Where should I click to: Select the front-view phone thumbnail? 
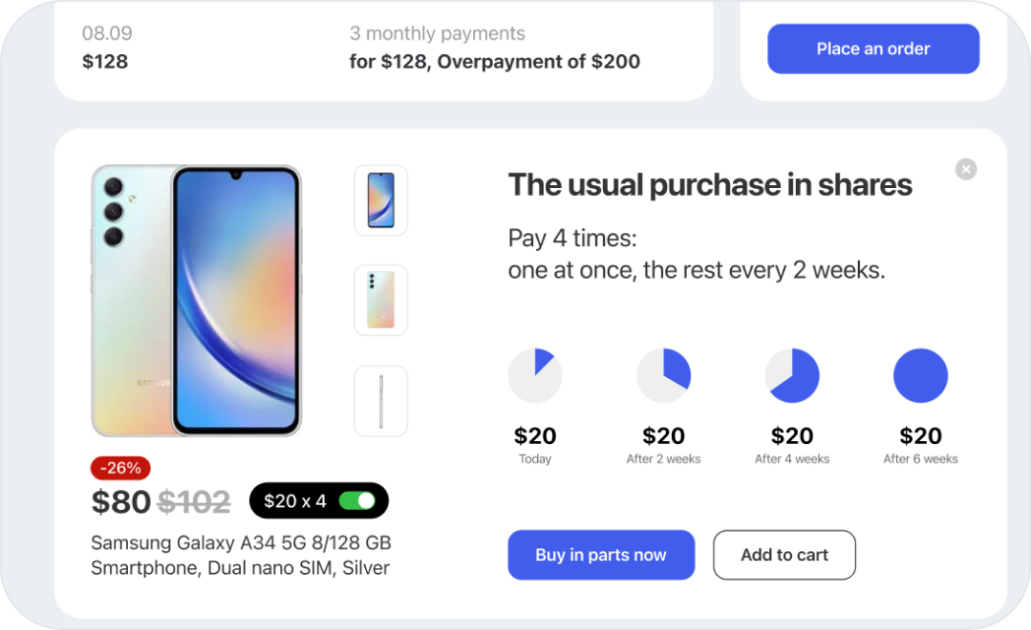[x=381, y=200]
